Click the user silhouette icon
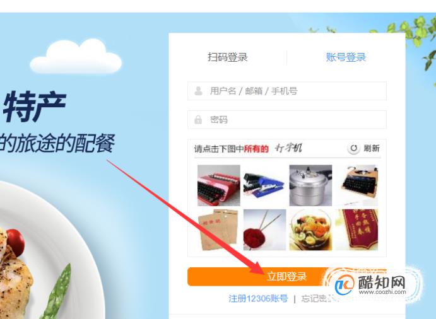The height and width of the screenshot is (319, 436). (198, 91)
